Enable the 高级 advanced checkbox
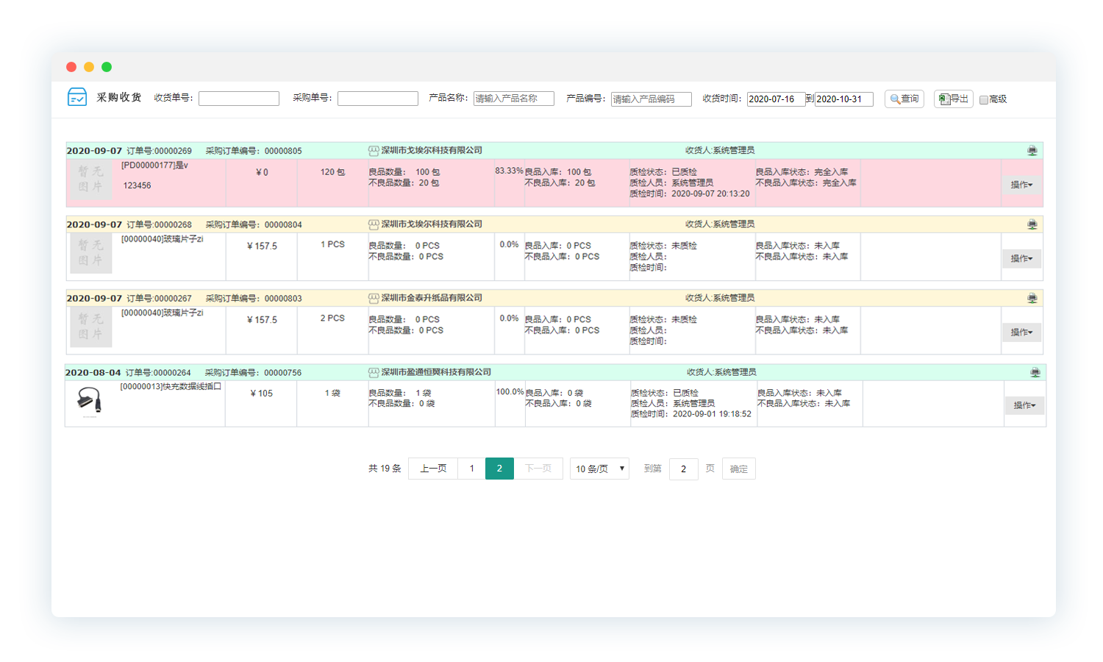Image resolution: width=1103 pixels, height=662 pixels. [x=984, y=100]
